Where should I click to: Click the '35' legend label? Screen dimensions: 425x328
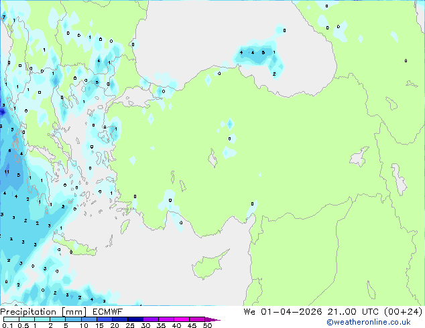(161, 325)
